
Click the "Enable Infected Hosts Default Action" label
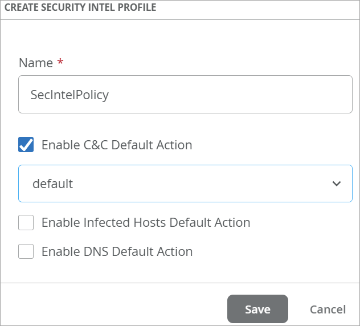point(146,222)
